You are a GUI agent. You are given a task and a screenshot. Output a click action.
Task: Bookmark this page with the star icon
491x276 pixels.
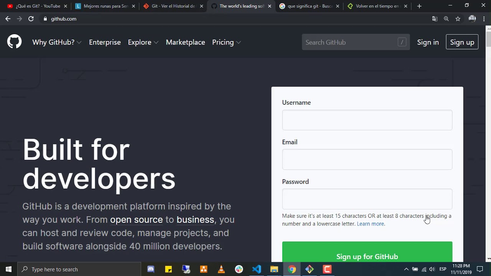(458, 19)
